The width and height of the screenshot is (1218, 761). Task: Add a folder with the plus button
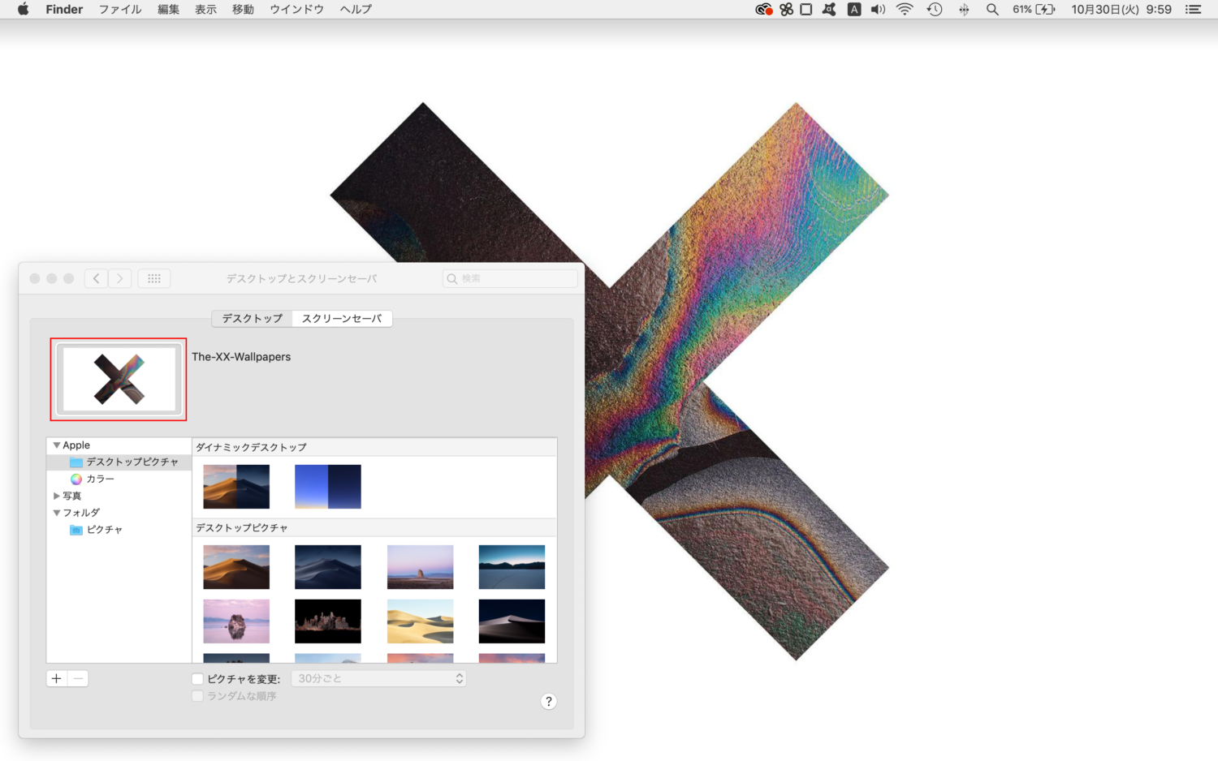pos(57,678)
